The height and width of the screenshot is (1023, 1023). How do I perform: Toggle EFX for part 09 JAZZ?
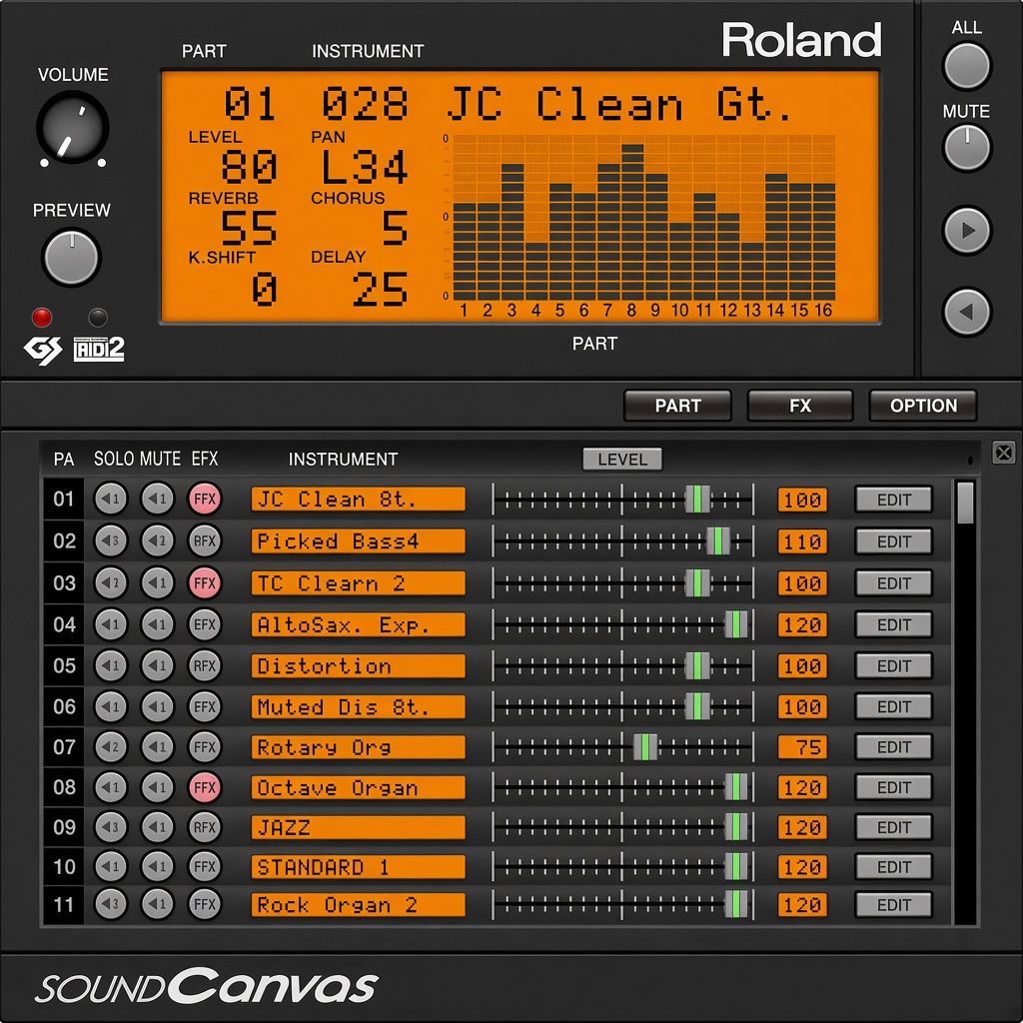(x=205, y=827)
